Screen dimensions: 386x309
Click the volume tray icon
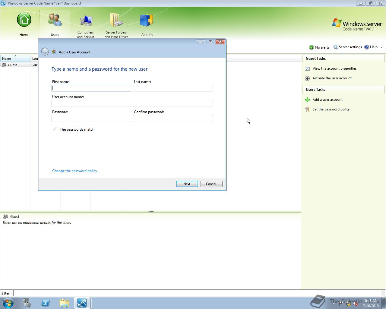click(x=356, y=304)
